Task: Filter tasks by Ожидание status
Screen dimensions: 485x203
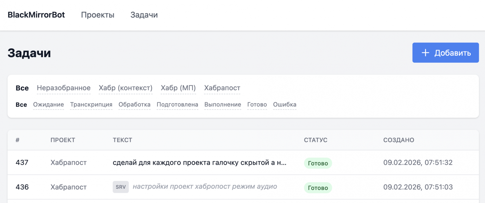Action: point(48,105)
